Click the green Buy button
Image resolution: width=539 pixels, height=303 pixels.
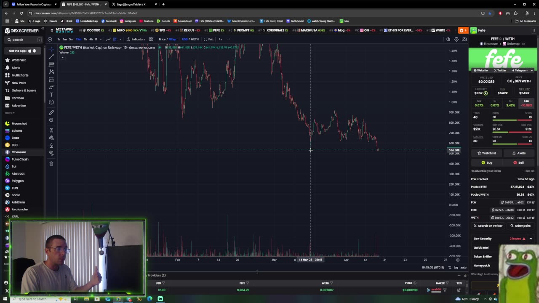[x=486, y=162]
